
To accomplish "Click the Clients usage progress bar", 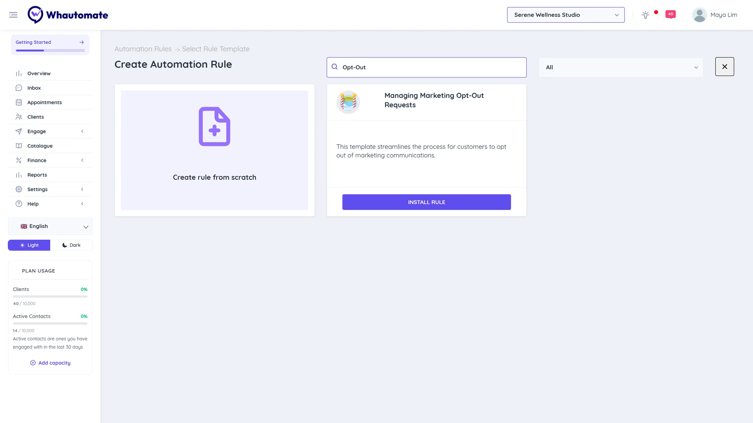I will (x=50, y=296).
